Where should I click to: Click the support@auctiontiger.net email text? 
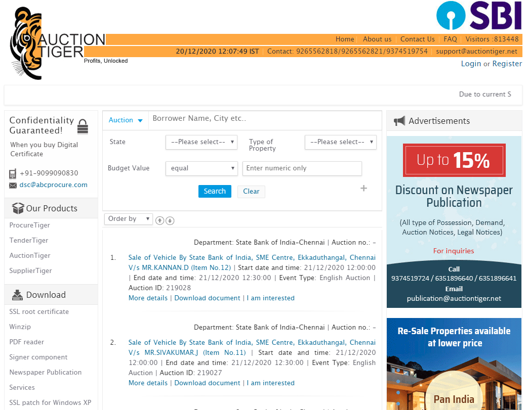point(476,52)
